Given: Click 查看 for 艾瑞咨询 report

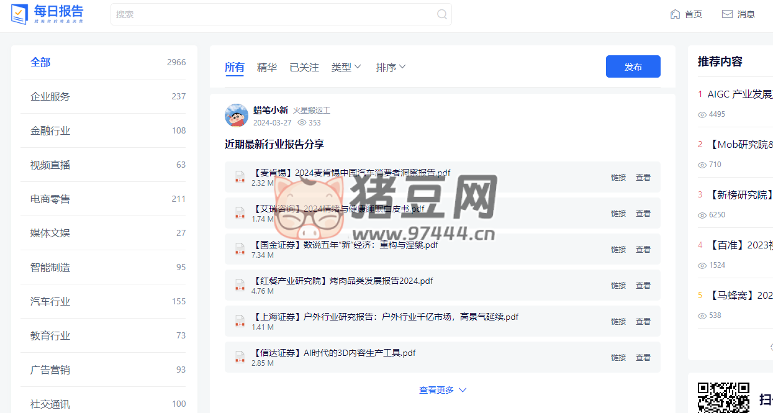Looking at the screenshot, I should pos(643,214).
